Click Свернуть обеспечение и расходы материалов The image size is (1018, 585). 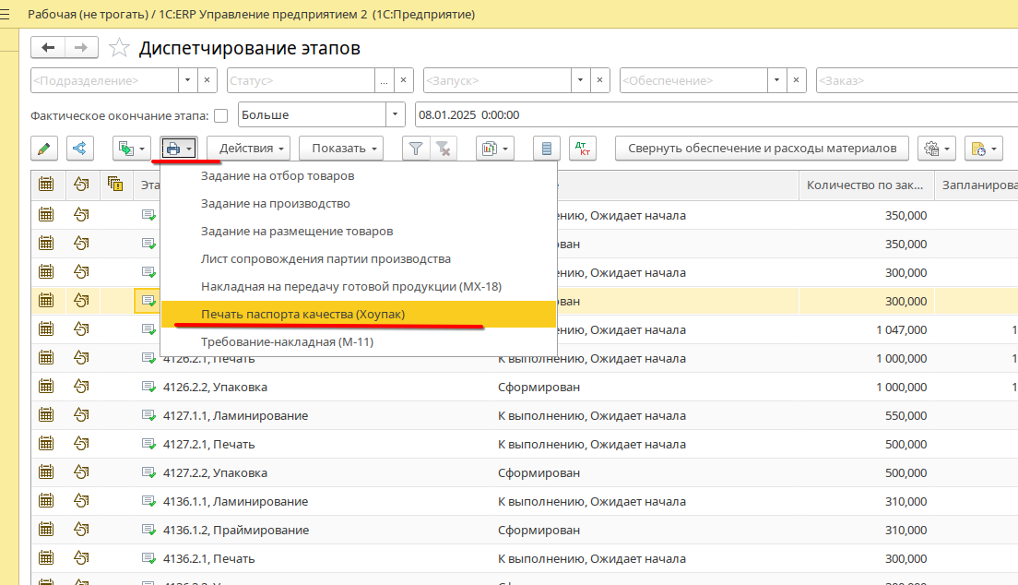point(762,148)
